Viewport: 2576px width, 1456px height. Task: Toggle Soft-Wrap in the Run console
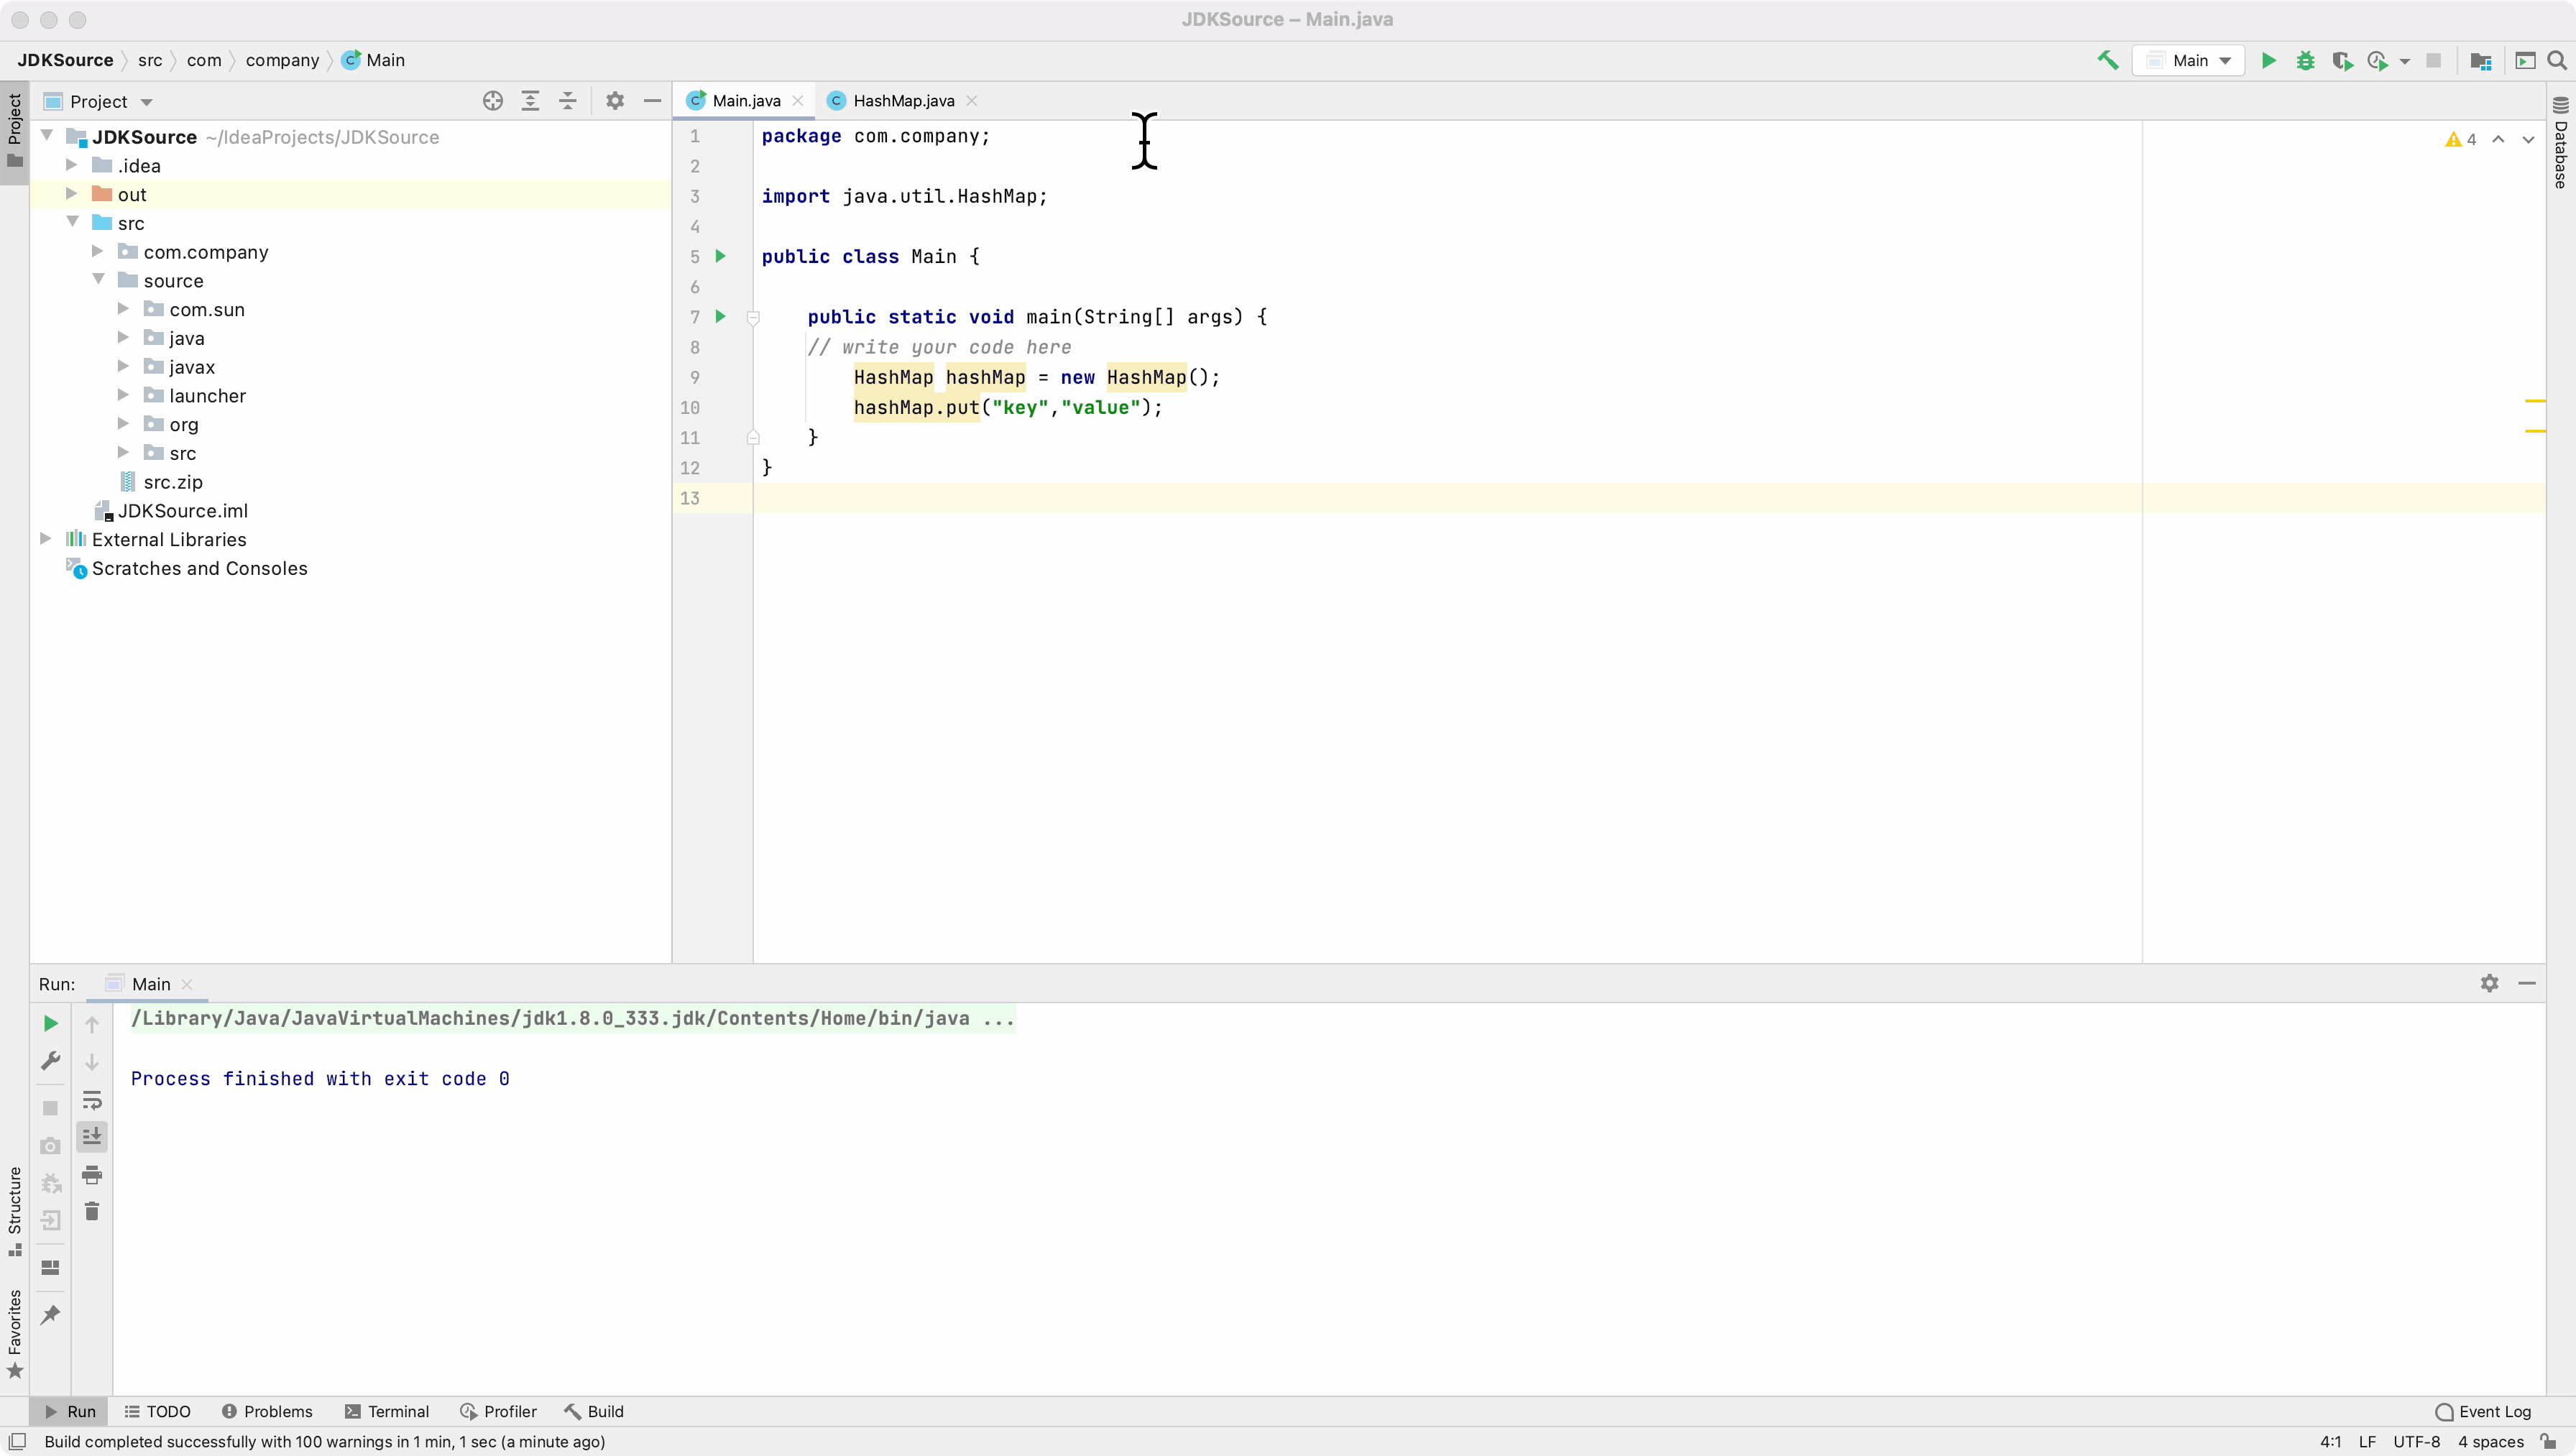coord(92,1100)
